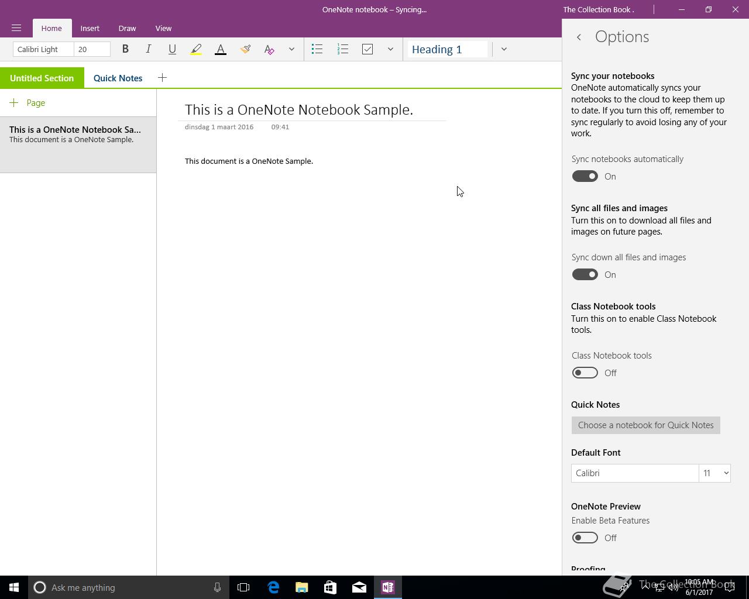Open File Explorer from taskbar
The width and height of the screenshot is (749, 599).
pyautogui.click(x=302, y=587)
